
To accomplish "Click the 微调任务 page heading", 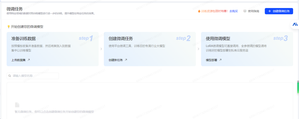I will click(x=14, y=9).
